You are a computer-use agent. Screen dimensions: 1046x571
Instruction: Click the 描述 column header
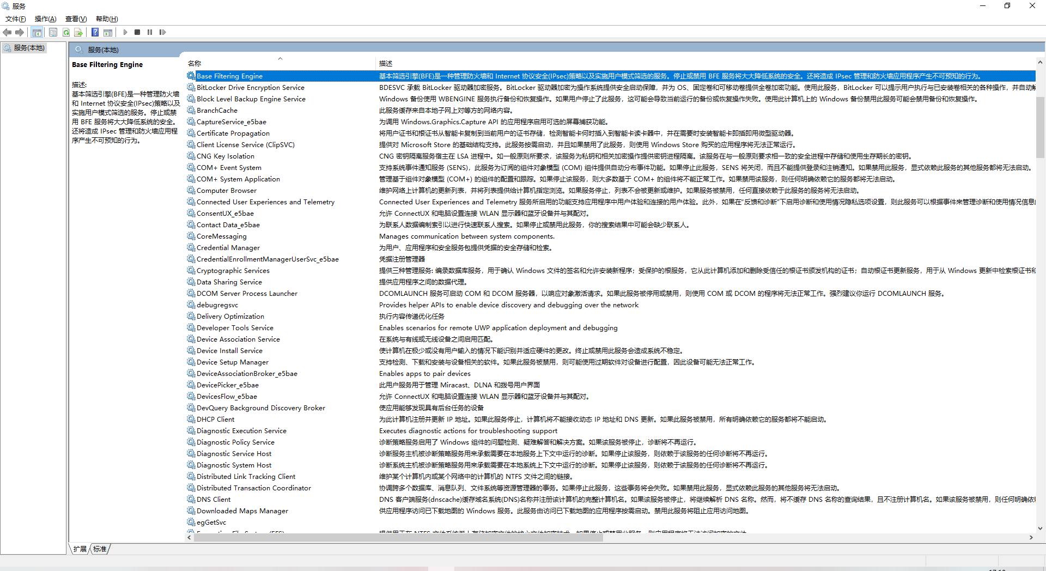386,64
